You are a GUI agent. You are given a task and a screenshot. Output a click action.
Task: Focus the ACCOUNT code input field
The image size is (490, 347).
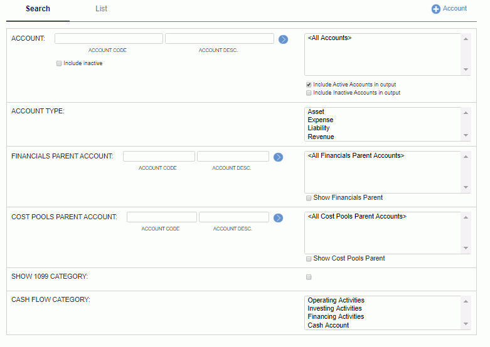coord(109,39)
